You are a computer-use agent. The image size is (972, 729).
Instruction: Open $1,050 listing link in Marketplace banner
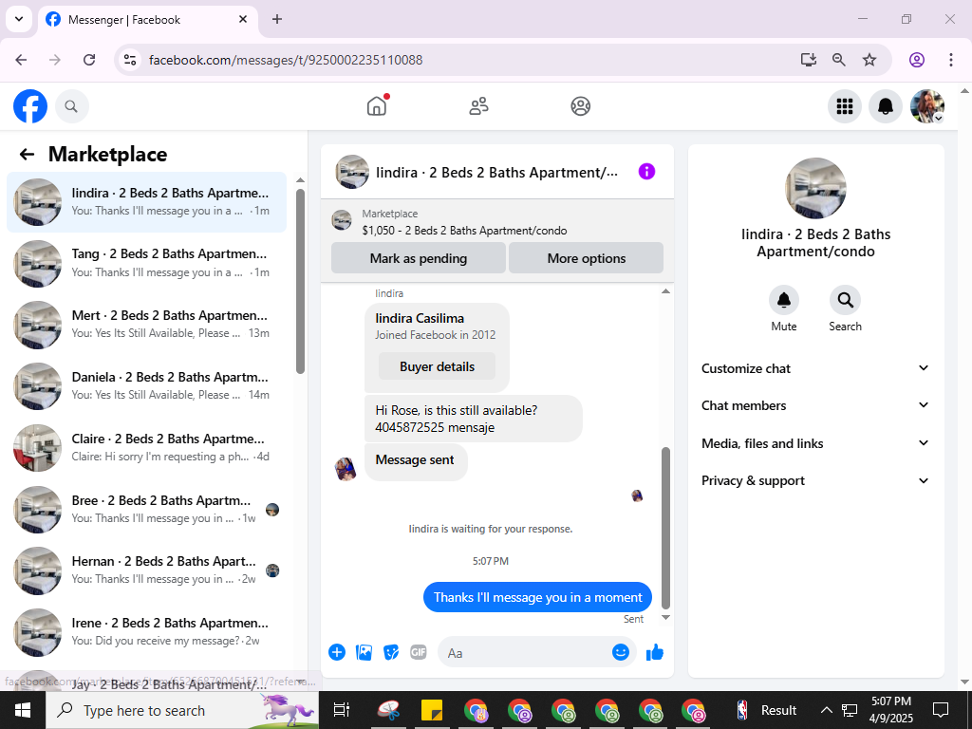464,231
